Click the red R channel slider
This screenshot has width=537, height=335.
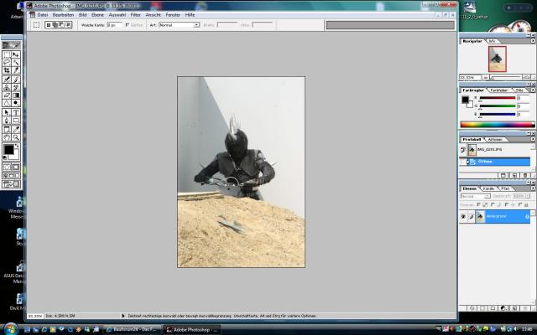[498, 98]
